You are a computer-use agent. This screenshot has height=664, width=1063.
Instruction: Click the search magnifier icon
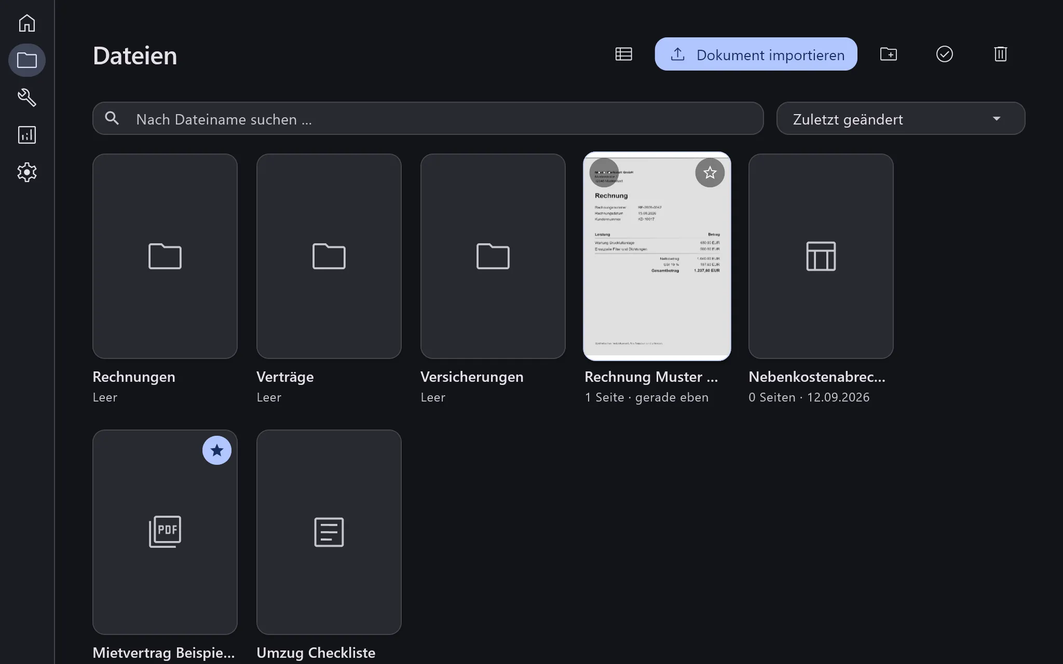tap(112, 118)
